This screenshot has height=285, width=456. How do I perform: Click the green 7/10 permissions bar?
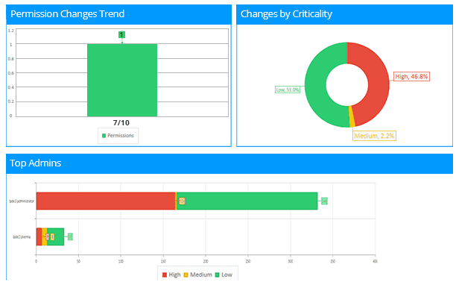[x=122, y=81]
